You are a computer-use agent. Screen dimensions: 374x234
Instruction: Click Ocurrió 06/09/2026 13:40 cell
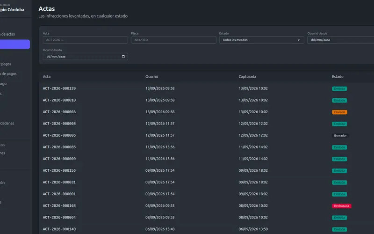coord(160,229)
